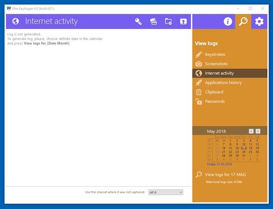Open the utf-8 charset dropdown
273x209 pixels.
(166, 192)
